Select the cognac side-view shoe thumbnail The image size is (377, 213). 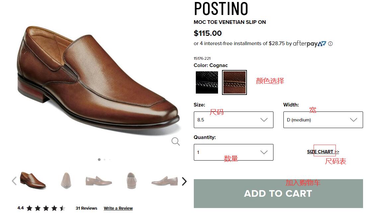33,180
